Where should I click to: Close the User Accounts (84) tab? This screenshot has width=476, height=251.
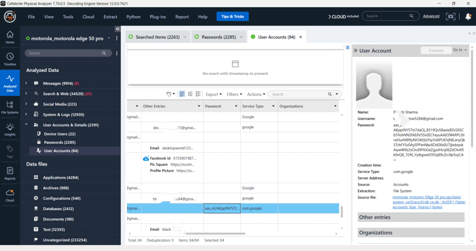301,37
